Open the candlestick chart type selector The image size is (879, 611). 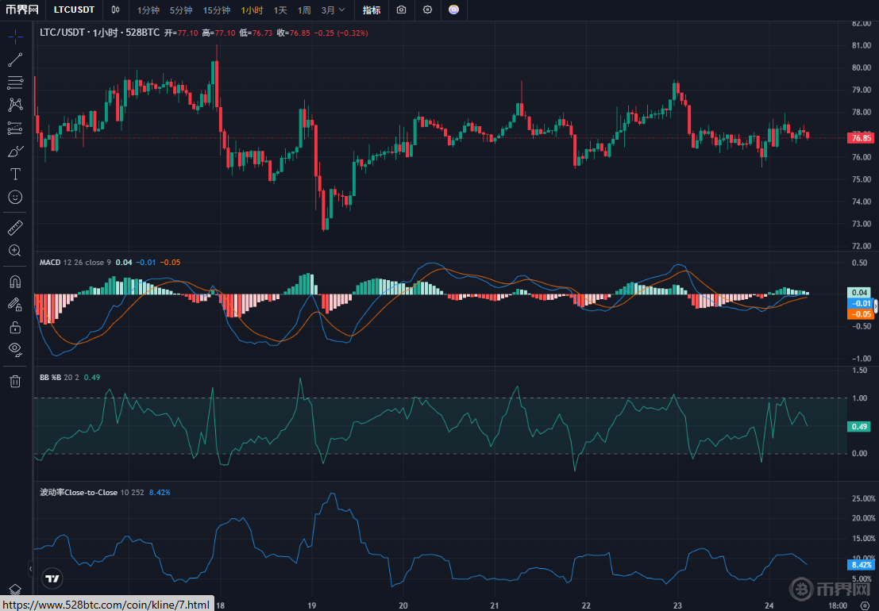tap(116, 10)
